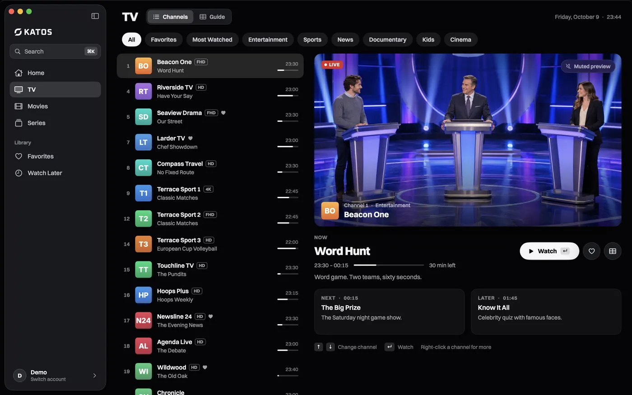Unfavorite Larder TV via its heart
The width and height of the screenshot is (632, 395).
point(190,138)
